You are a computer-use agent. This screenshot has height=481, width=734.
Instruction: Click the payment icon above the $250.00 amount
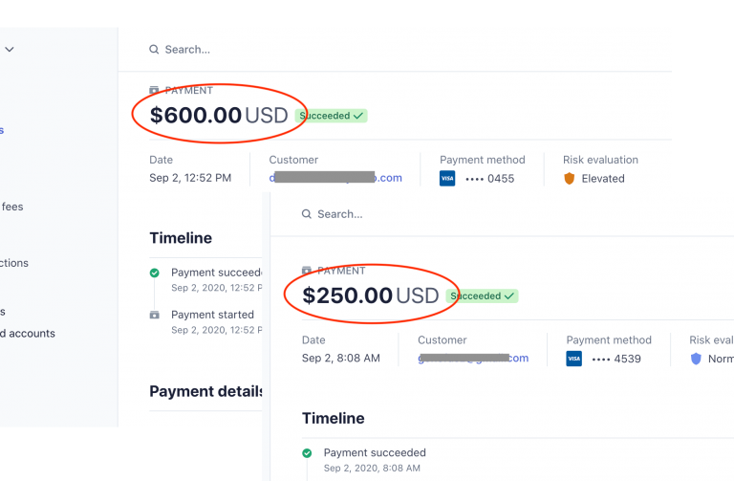pos(307,271)
